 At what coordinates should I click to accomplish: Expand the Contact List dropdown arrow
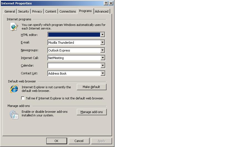(103, 73)
